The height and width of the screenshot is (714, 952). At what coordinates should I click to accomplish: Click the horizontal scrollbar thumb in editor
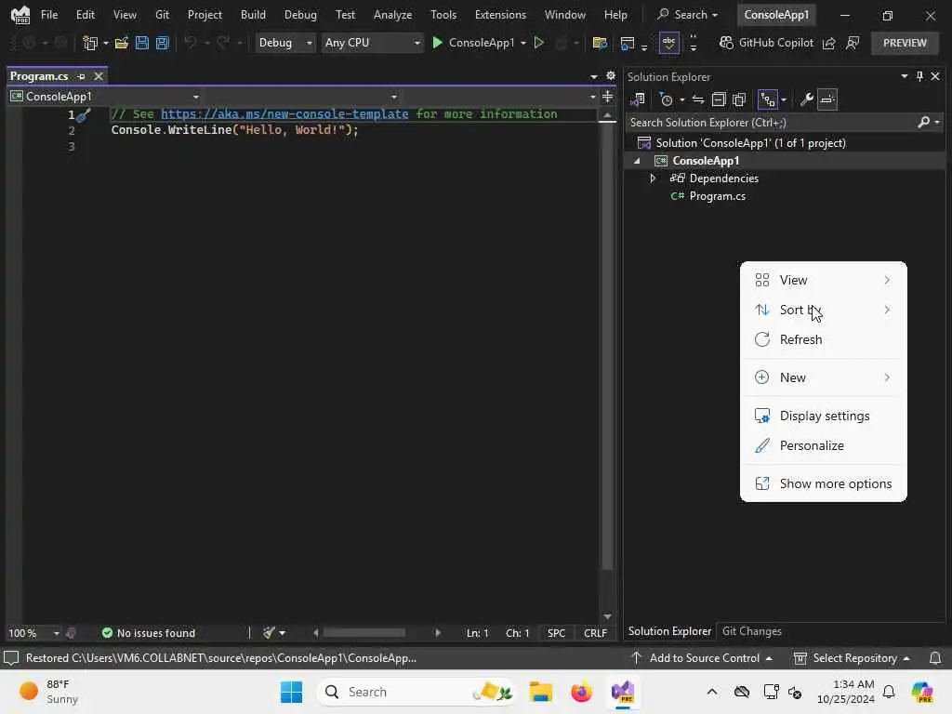[364, 632]
